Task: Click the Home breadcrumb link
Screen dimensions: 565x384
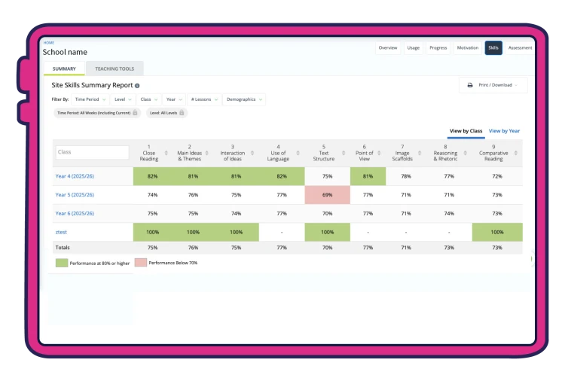Action: tap(49, 42)
